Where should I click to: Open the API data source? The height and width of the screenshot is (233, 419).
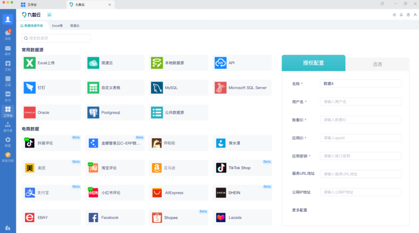tap(242, 63)
